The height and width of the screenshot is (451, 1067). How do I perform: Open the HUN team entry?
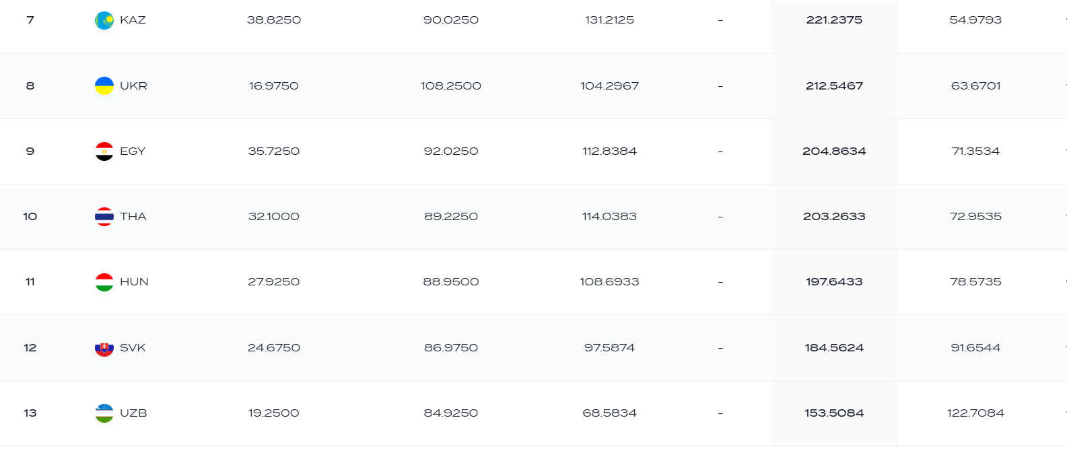pos(134,282)
